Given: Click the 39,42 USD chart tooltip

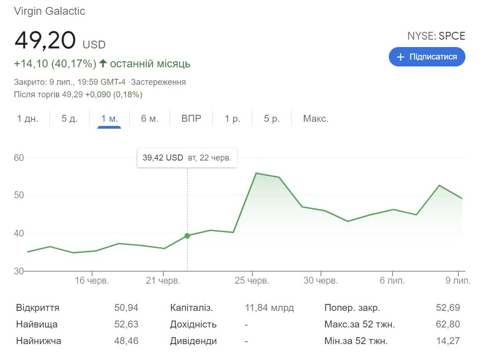Looking at the screenshot, I should click(x=187, y=158).
